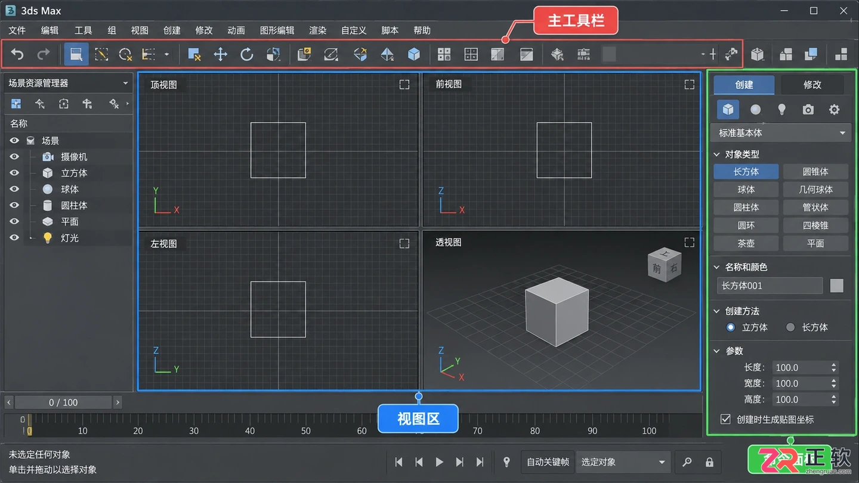The image size is (859, 483).
Task: Switch to Cameras category icon
Action: pos(808,110)
